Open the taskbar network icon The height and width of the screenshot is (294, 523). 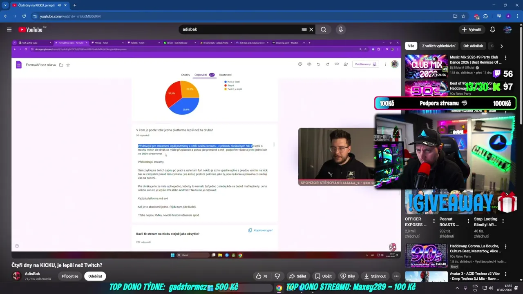[x=485, y=288]
